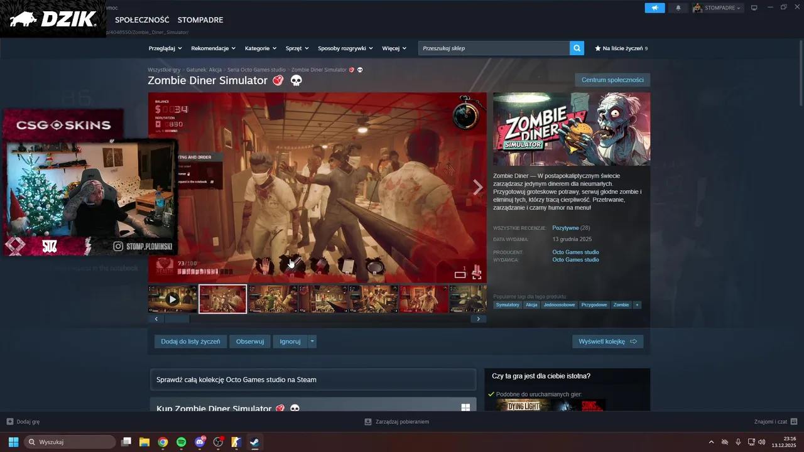Select the Przygodowe tag
This screenshot has height=452, width=804.
(594, 305)
